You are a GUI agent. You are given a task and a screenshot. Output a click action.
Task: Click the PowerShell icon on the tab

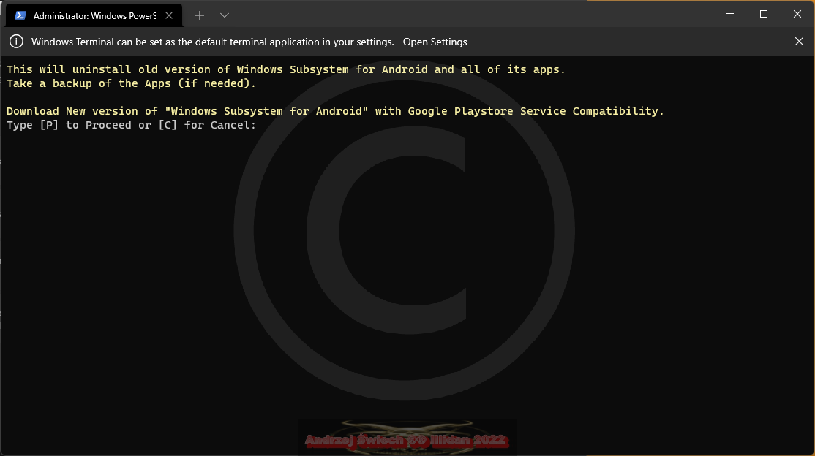pyautogui.click(x=20, y=15)
